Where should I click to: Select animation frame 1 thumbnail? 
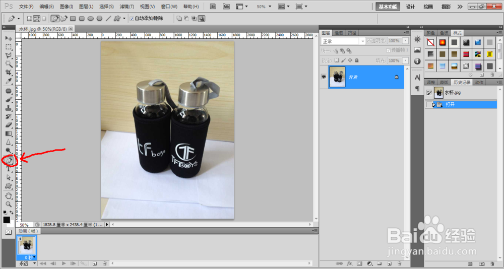point(26,246)
